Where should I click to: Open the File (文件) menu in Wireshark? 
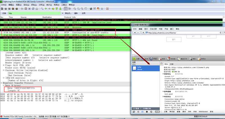tap(4, 5)
